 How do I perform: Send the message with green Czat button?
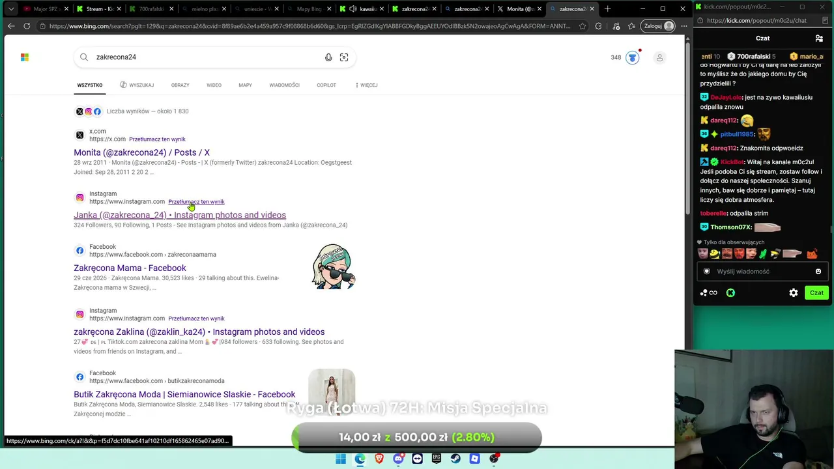[816, 293]
